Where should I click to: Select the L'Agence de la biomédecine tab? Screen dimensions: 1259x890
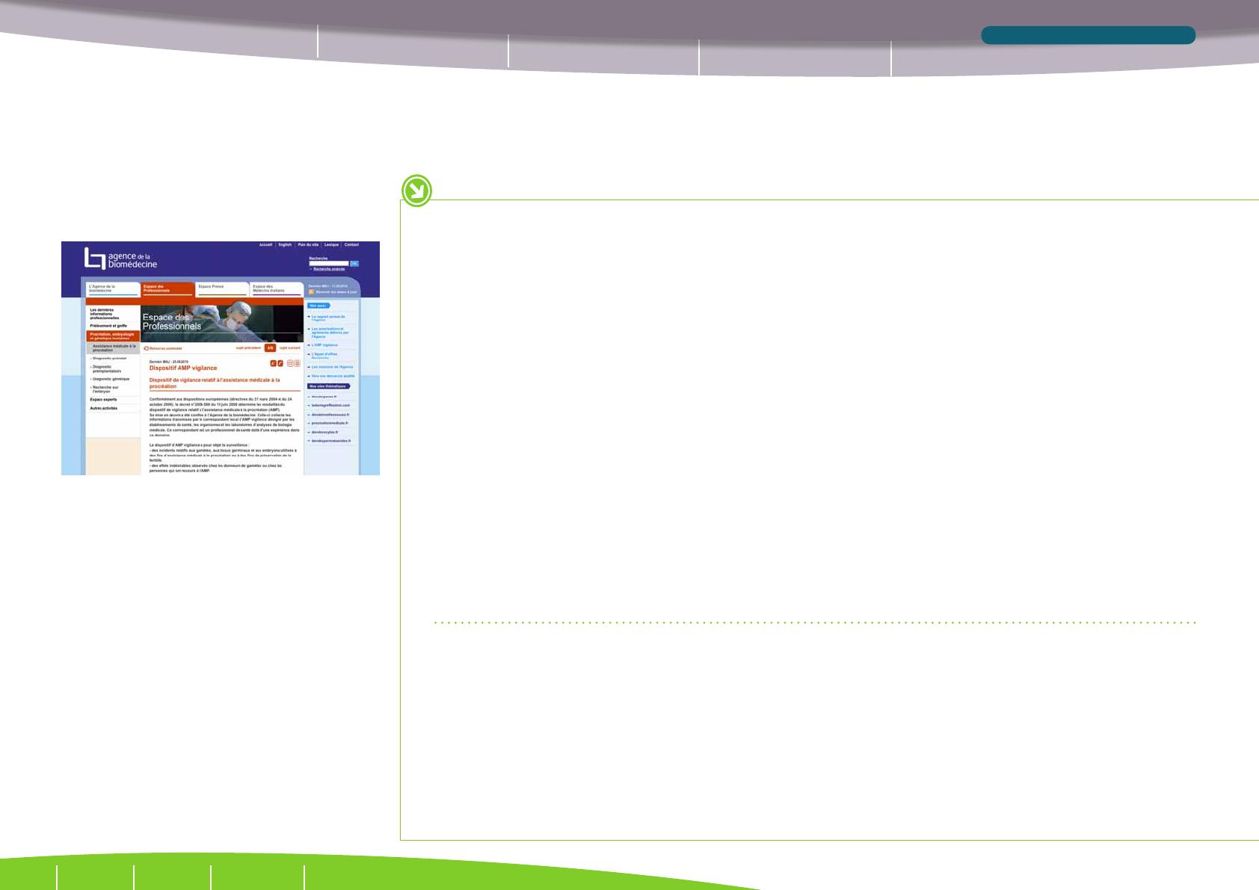point(113,288)
